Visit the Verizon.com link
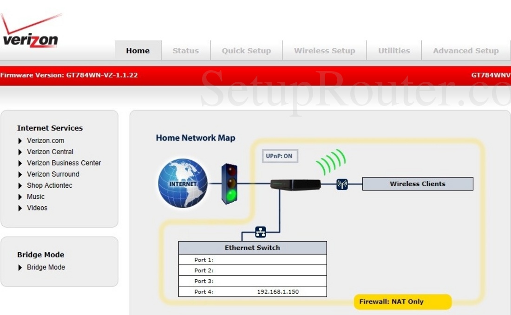 [x=46, y=140]
